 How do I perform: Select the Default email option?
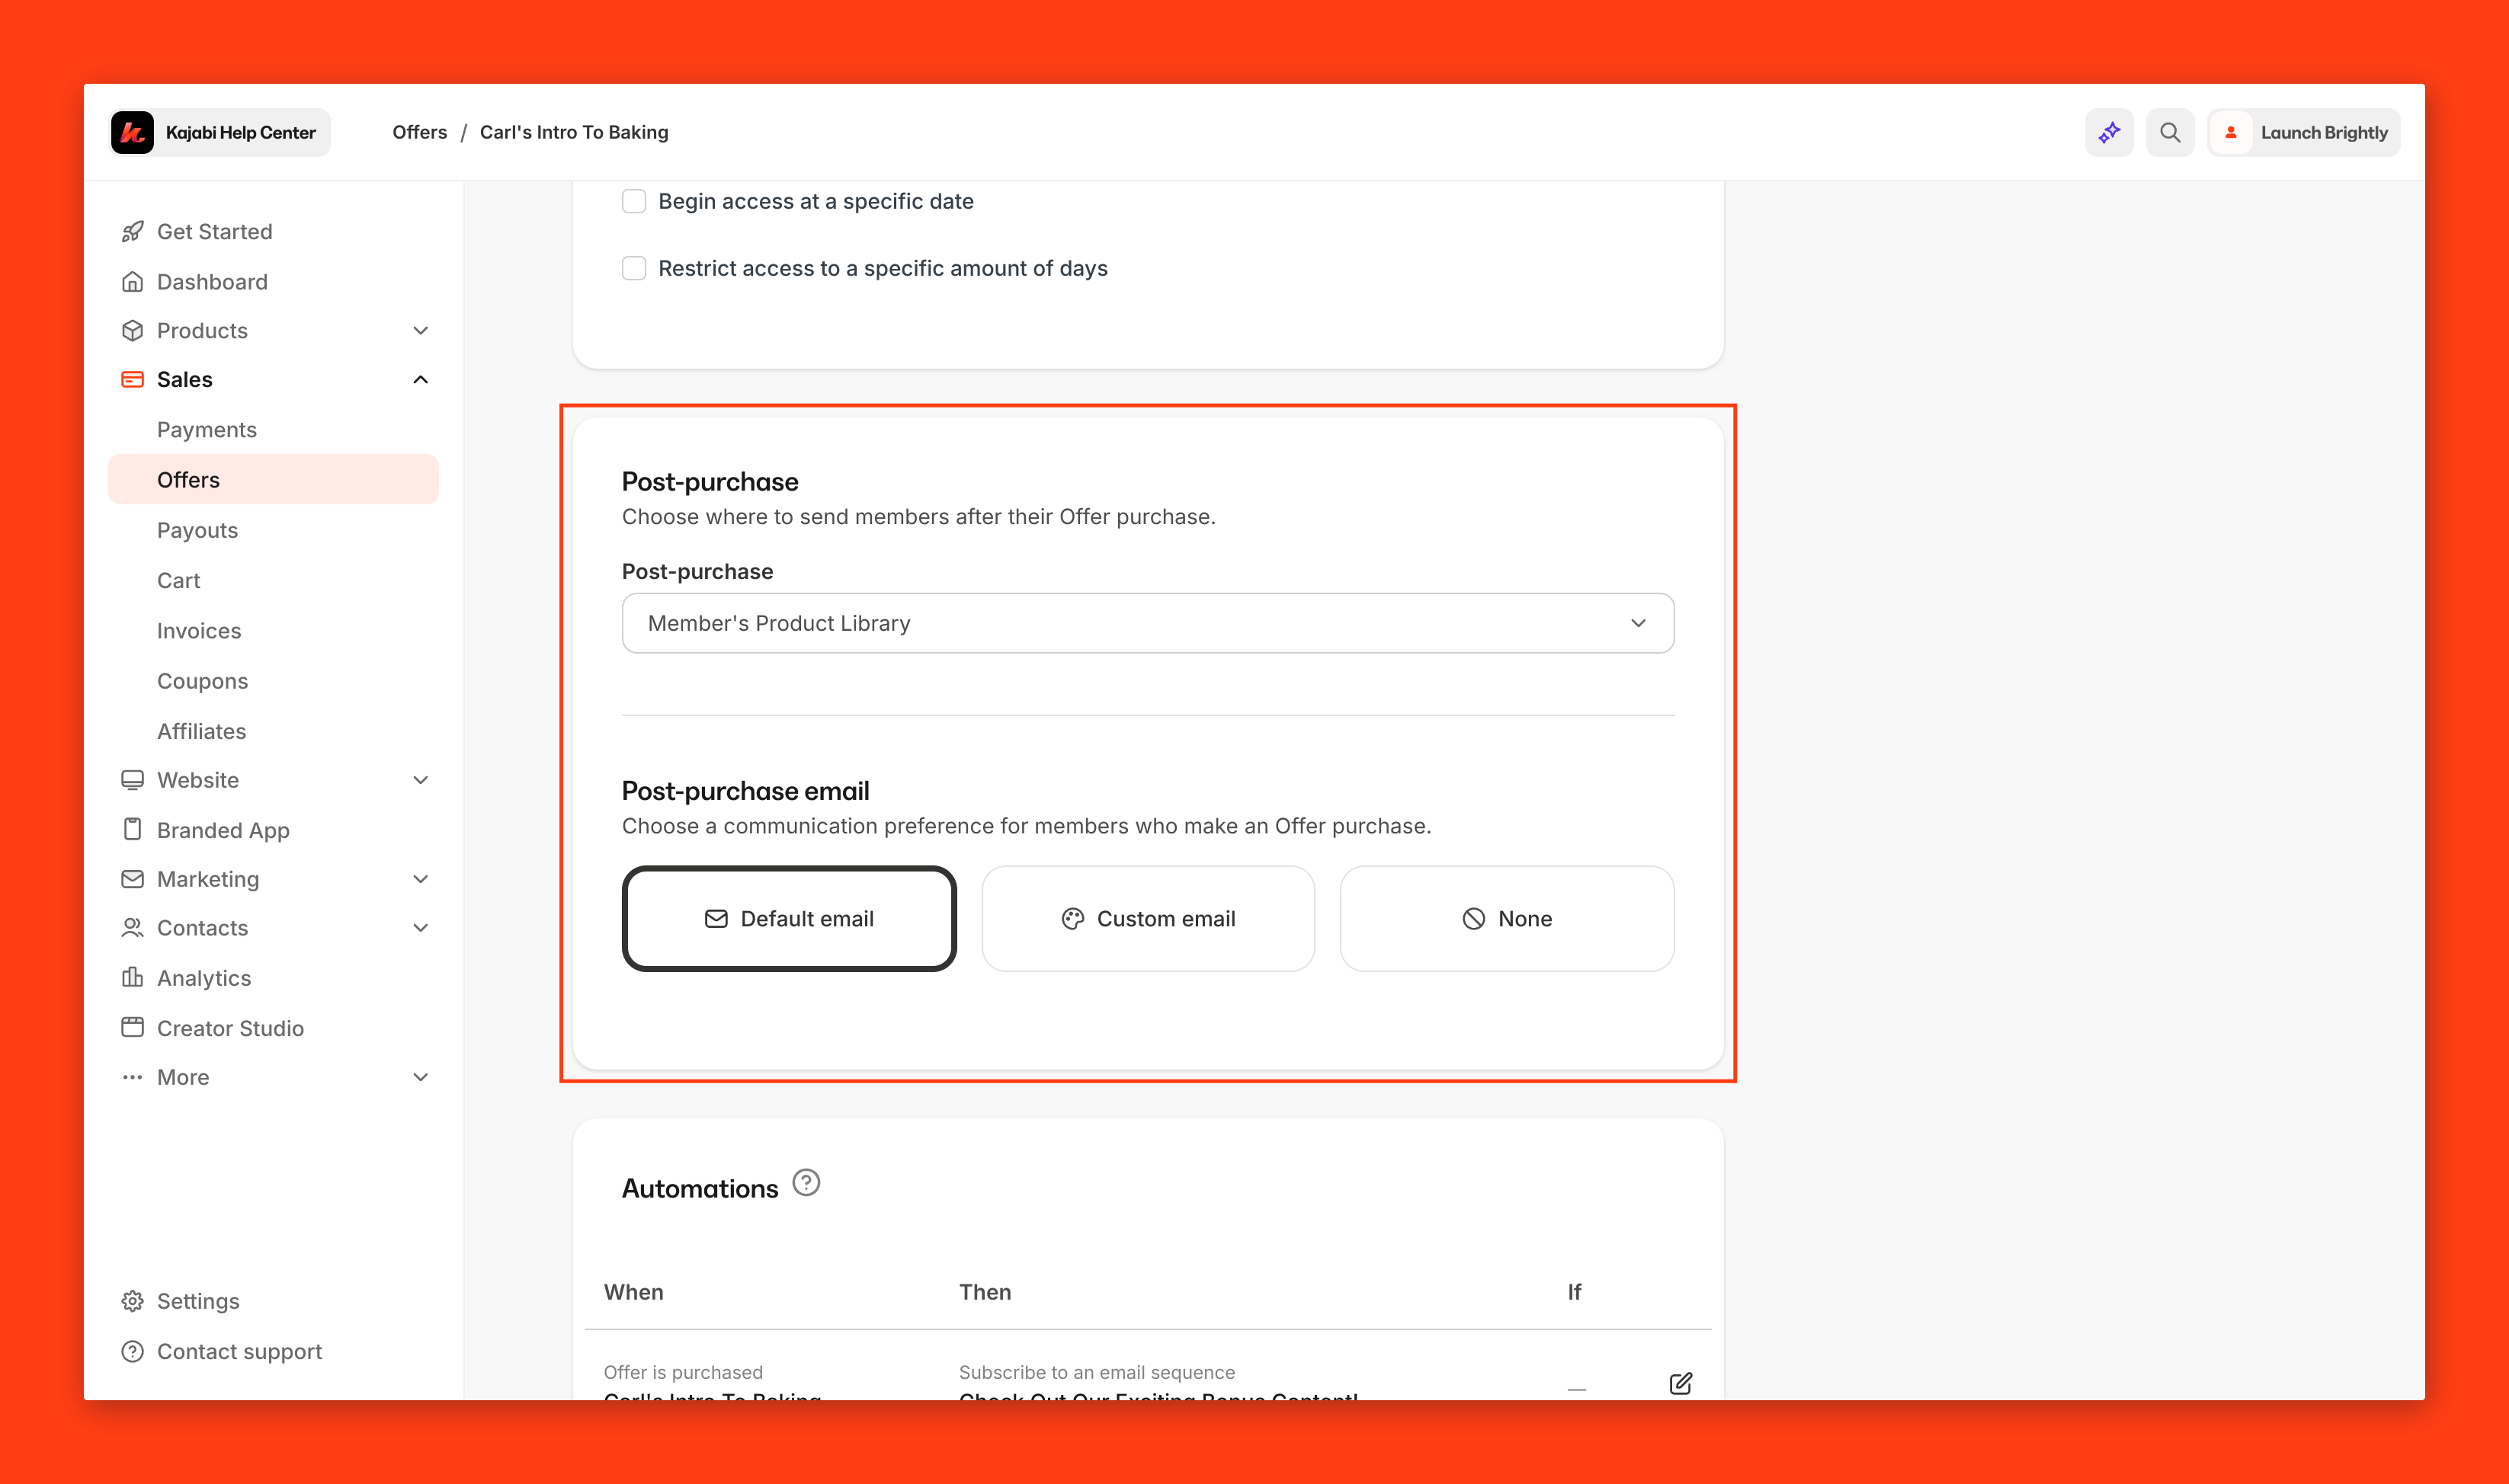tap(788, 918)
